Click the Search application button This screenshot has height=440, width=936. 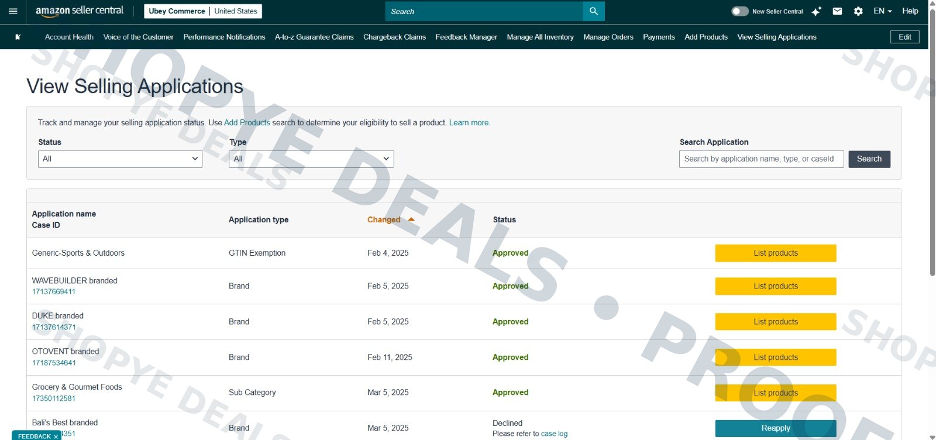869,159
